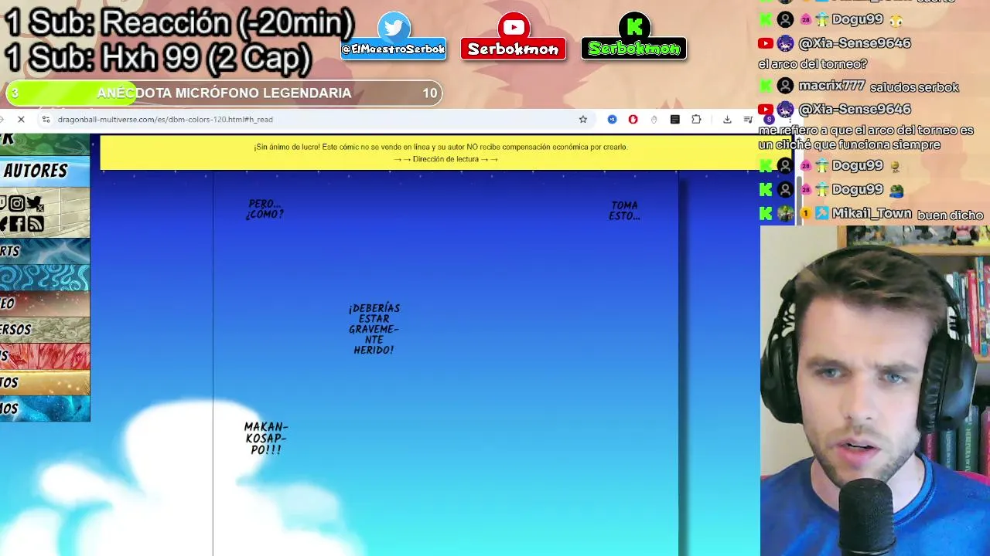The image size is (990, 556).
Task: Open the Facebook icon in the sidebar
Action: click(x=16, y=224)
